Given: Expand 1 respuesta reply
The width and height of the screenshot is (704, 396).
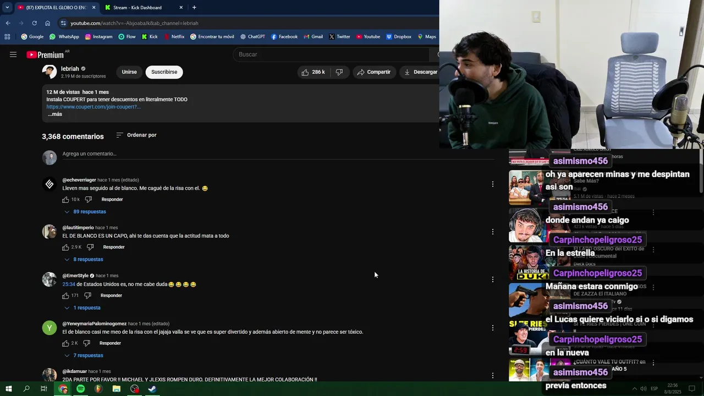Looking at the screenshot, I should [82, 308].
